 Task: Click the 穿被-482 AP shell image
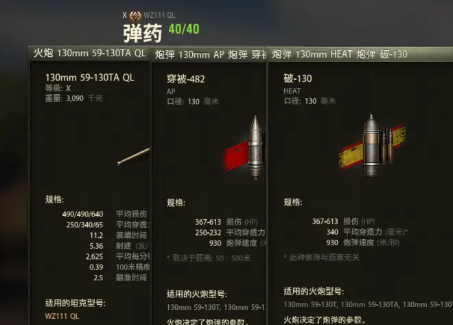tap(256, 147)
